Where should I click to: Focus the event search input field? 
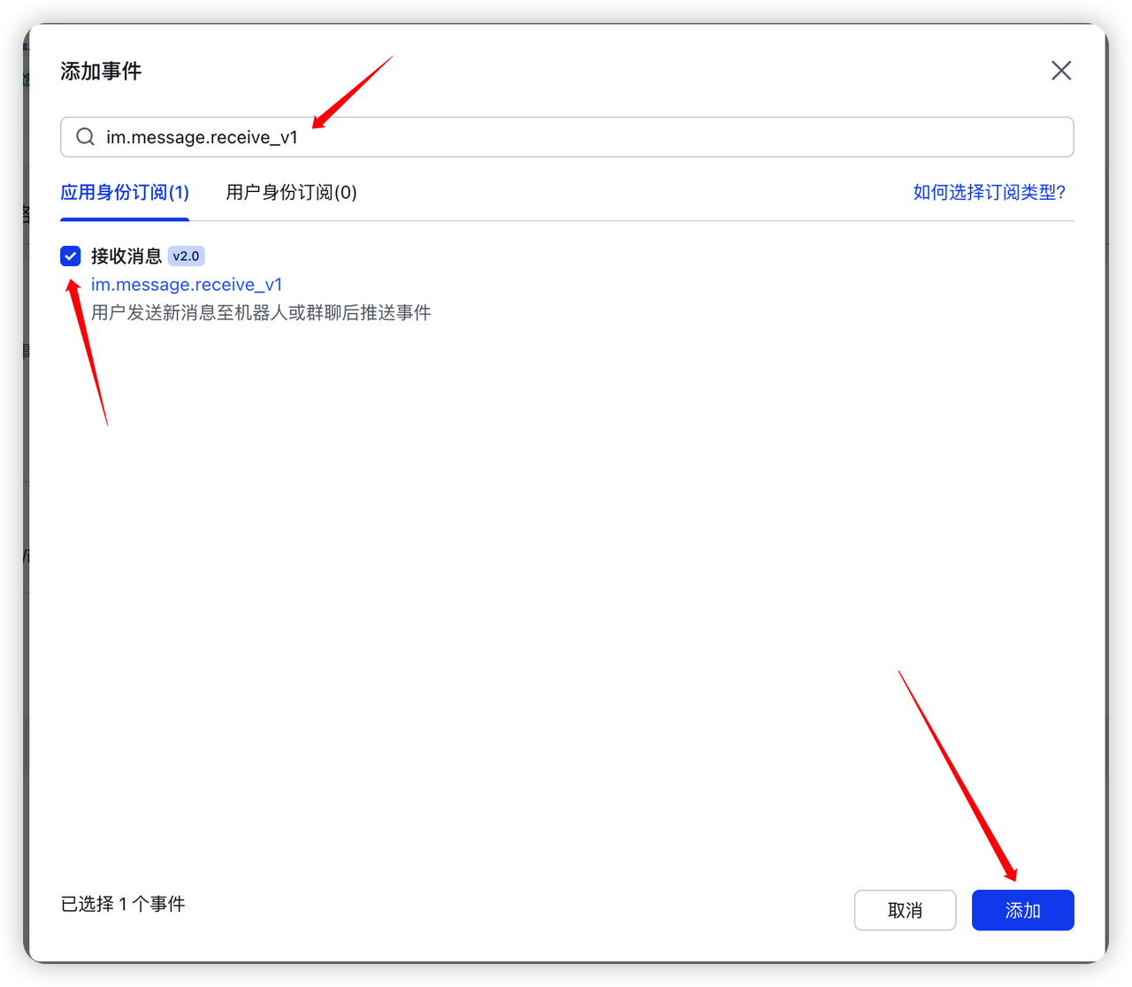click(x=567, y=137)
